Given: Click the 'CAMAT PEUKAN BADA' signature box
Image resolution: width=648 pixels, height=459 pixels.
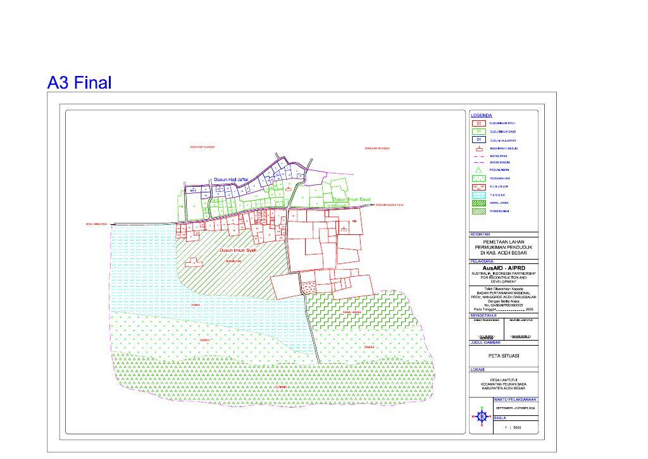Looking at the screenshot, I should coord(487,329).
